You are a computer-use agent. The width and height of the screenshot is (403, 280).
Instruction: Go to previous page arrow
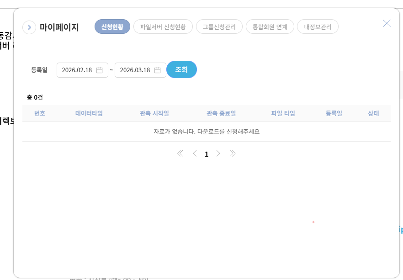tap(195, 154)
